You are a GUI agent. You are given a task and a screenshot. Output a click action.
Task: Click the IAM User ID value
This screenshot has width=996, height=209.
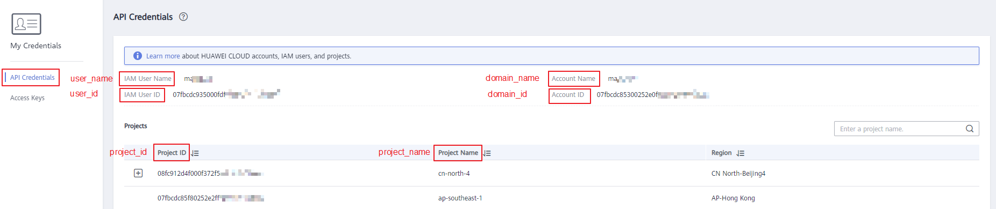pyautogui.click(x=226, y=94)
